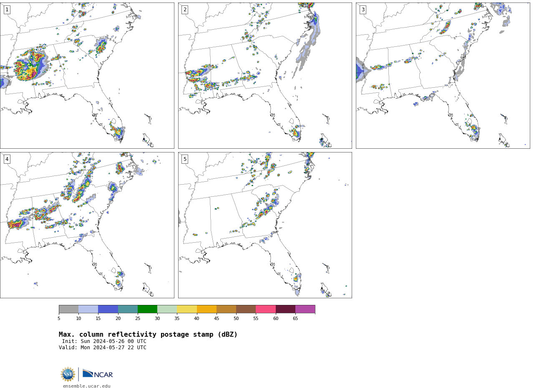Viewport: 534px width, 391px height.
Task: Click the member number 3 label box
Action: (x=363, y=10)
